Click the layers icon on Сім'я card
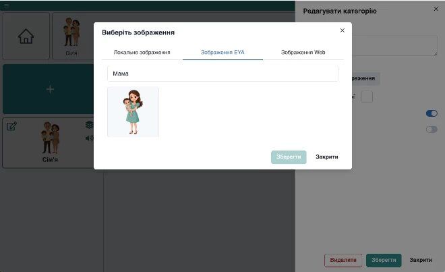This screenshot has height=272, width=445. [89, 126]
